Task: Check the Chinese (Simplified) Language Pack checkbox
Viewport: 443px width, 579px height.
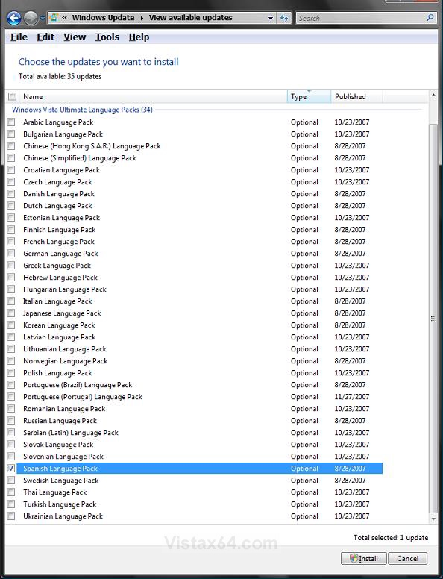Action: point(11,157)
